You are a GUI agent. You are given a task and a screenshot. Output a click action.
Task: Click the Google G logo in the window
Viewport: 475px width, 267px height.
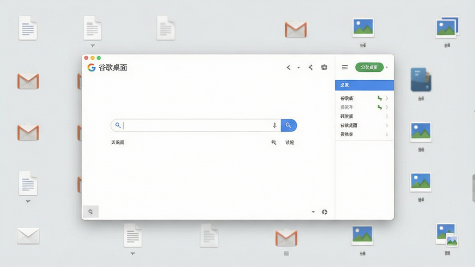[91, 68]
